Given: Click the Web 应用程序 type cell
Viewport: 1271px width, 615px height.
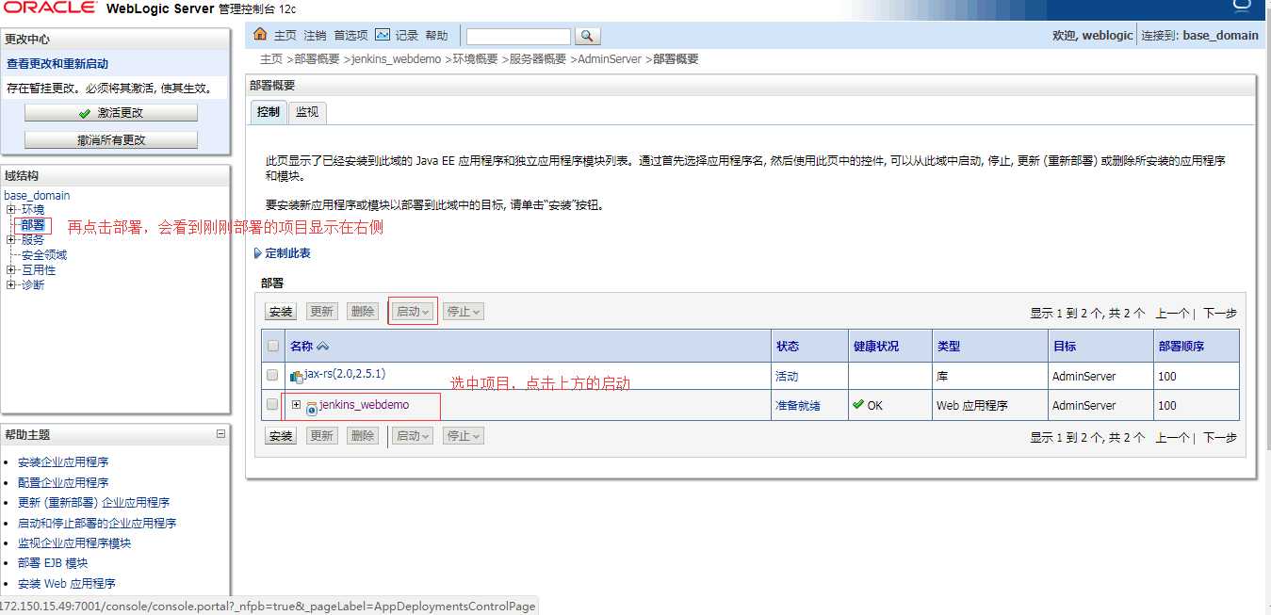Looking at the screenshot, I should (972, 406).
